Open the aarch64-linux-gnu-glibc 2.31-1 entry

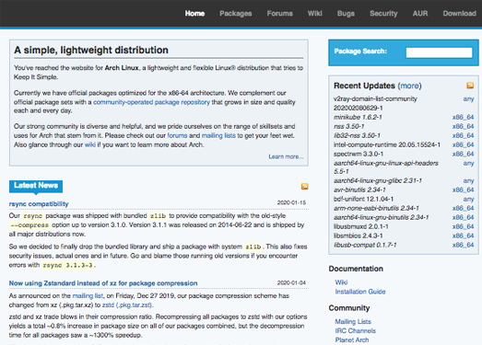(378, 180)
